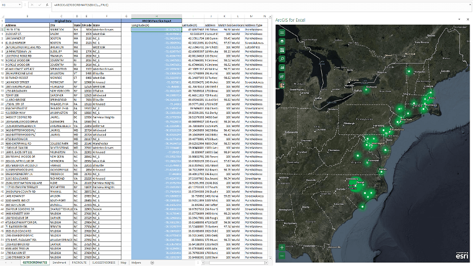Click the vertical scrollbar up arrow
Viewport: 473px width, 266px height.
270,17
